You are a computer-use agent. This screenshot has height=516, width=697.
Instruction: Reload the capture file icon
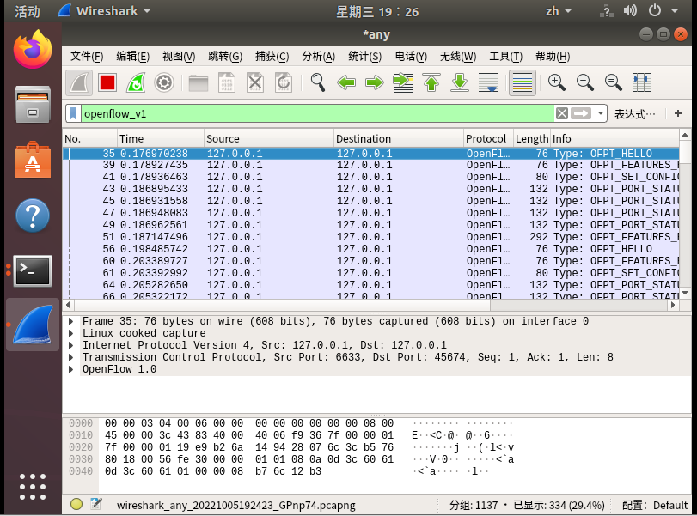coord(284,82)
